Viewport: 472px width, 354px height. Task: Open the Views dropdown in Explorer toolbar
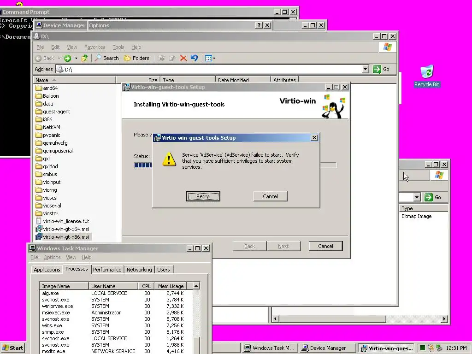click(210, 58)
